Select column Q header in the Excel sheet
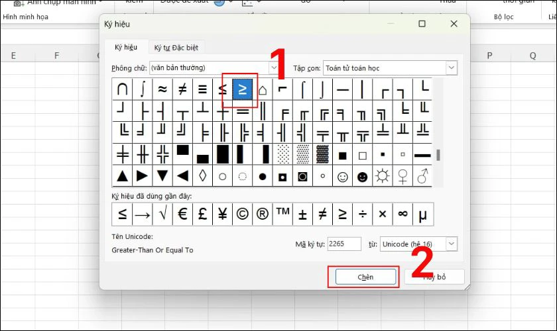The image size is (557, 331). click(x=532, y=56)
